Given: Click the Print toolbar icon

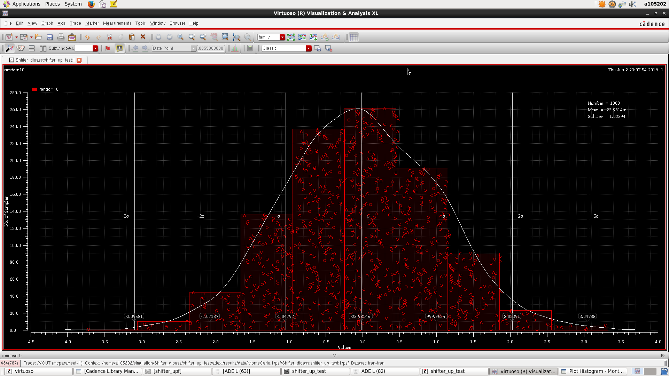Looking at the screenshot, I should 61,37.
